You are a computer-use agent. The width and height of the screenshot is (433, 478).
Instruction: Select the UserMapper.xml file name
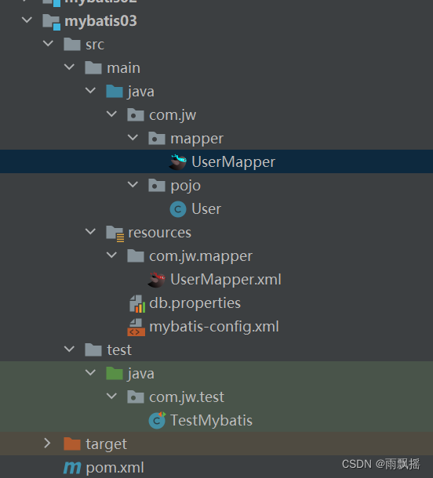point(226,280)
